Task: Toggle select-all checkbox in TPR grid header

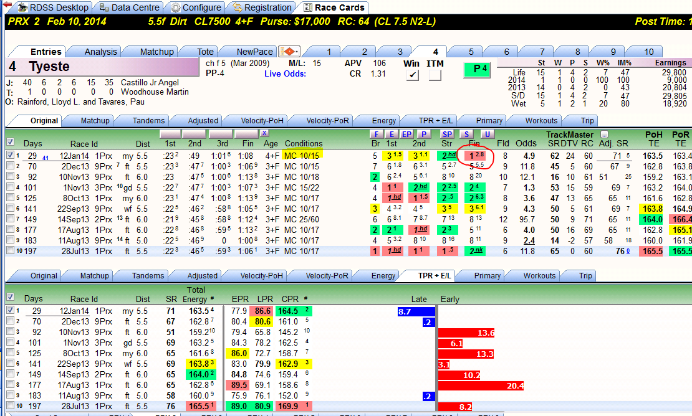Action: (11, 297)
